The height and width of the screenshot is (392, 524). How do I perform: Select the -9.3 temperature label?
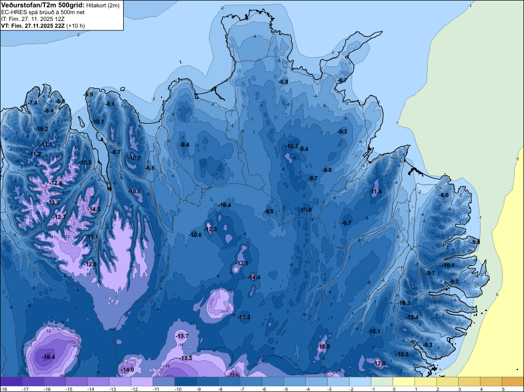click(x=342, y=132)
